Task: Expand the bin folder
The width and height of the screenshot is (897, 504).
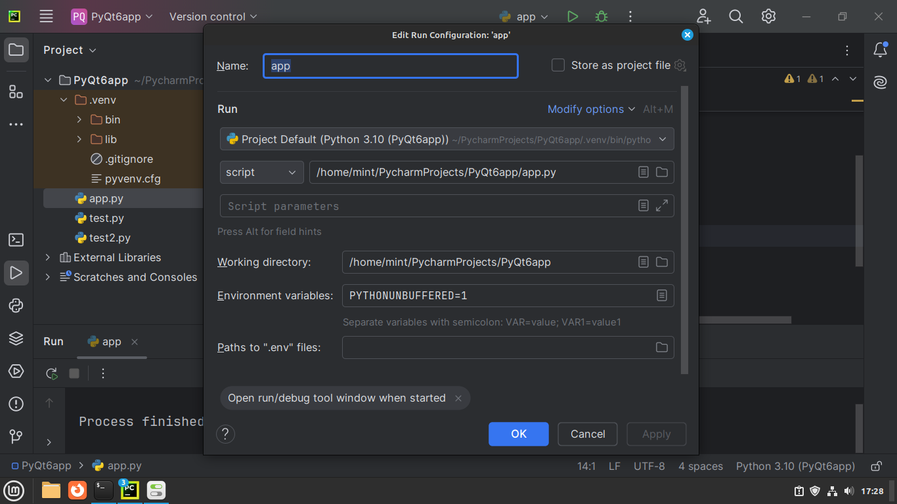Action: 79,119
